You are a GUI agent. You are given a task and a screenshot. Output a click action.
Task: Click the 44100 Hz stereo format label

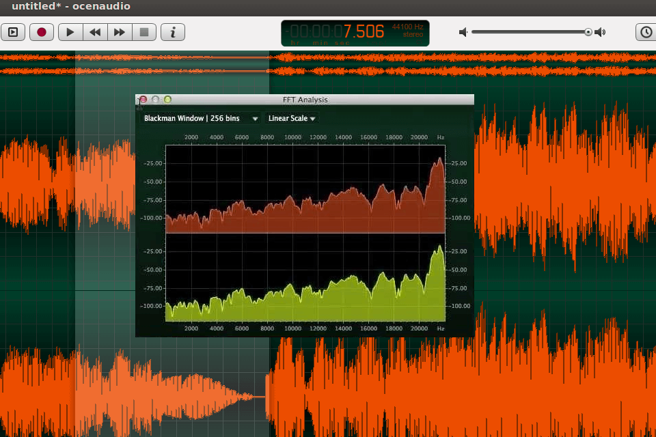(x=407, y=31)
